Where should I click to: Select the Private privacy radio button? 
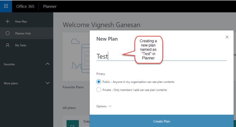click(99, 90)
